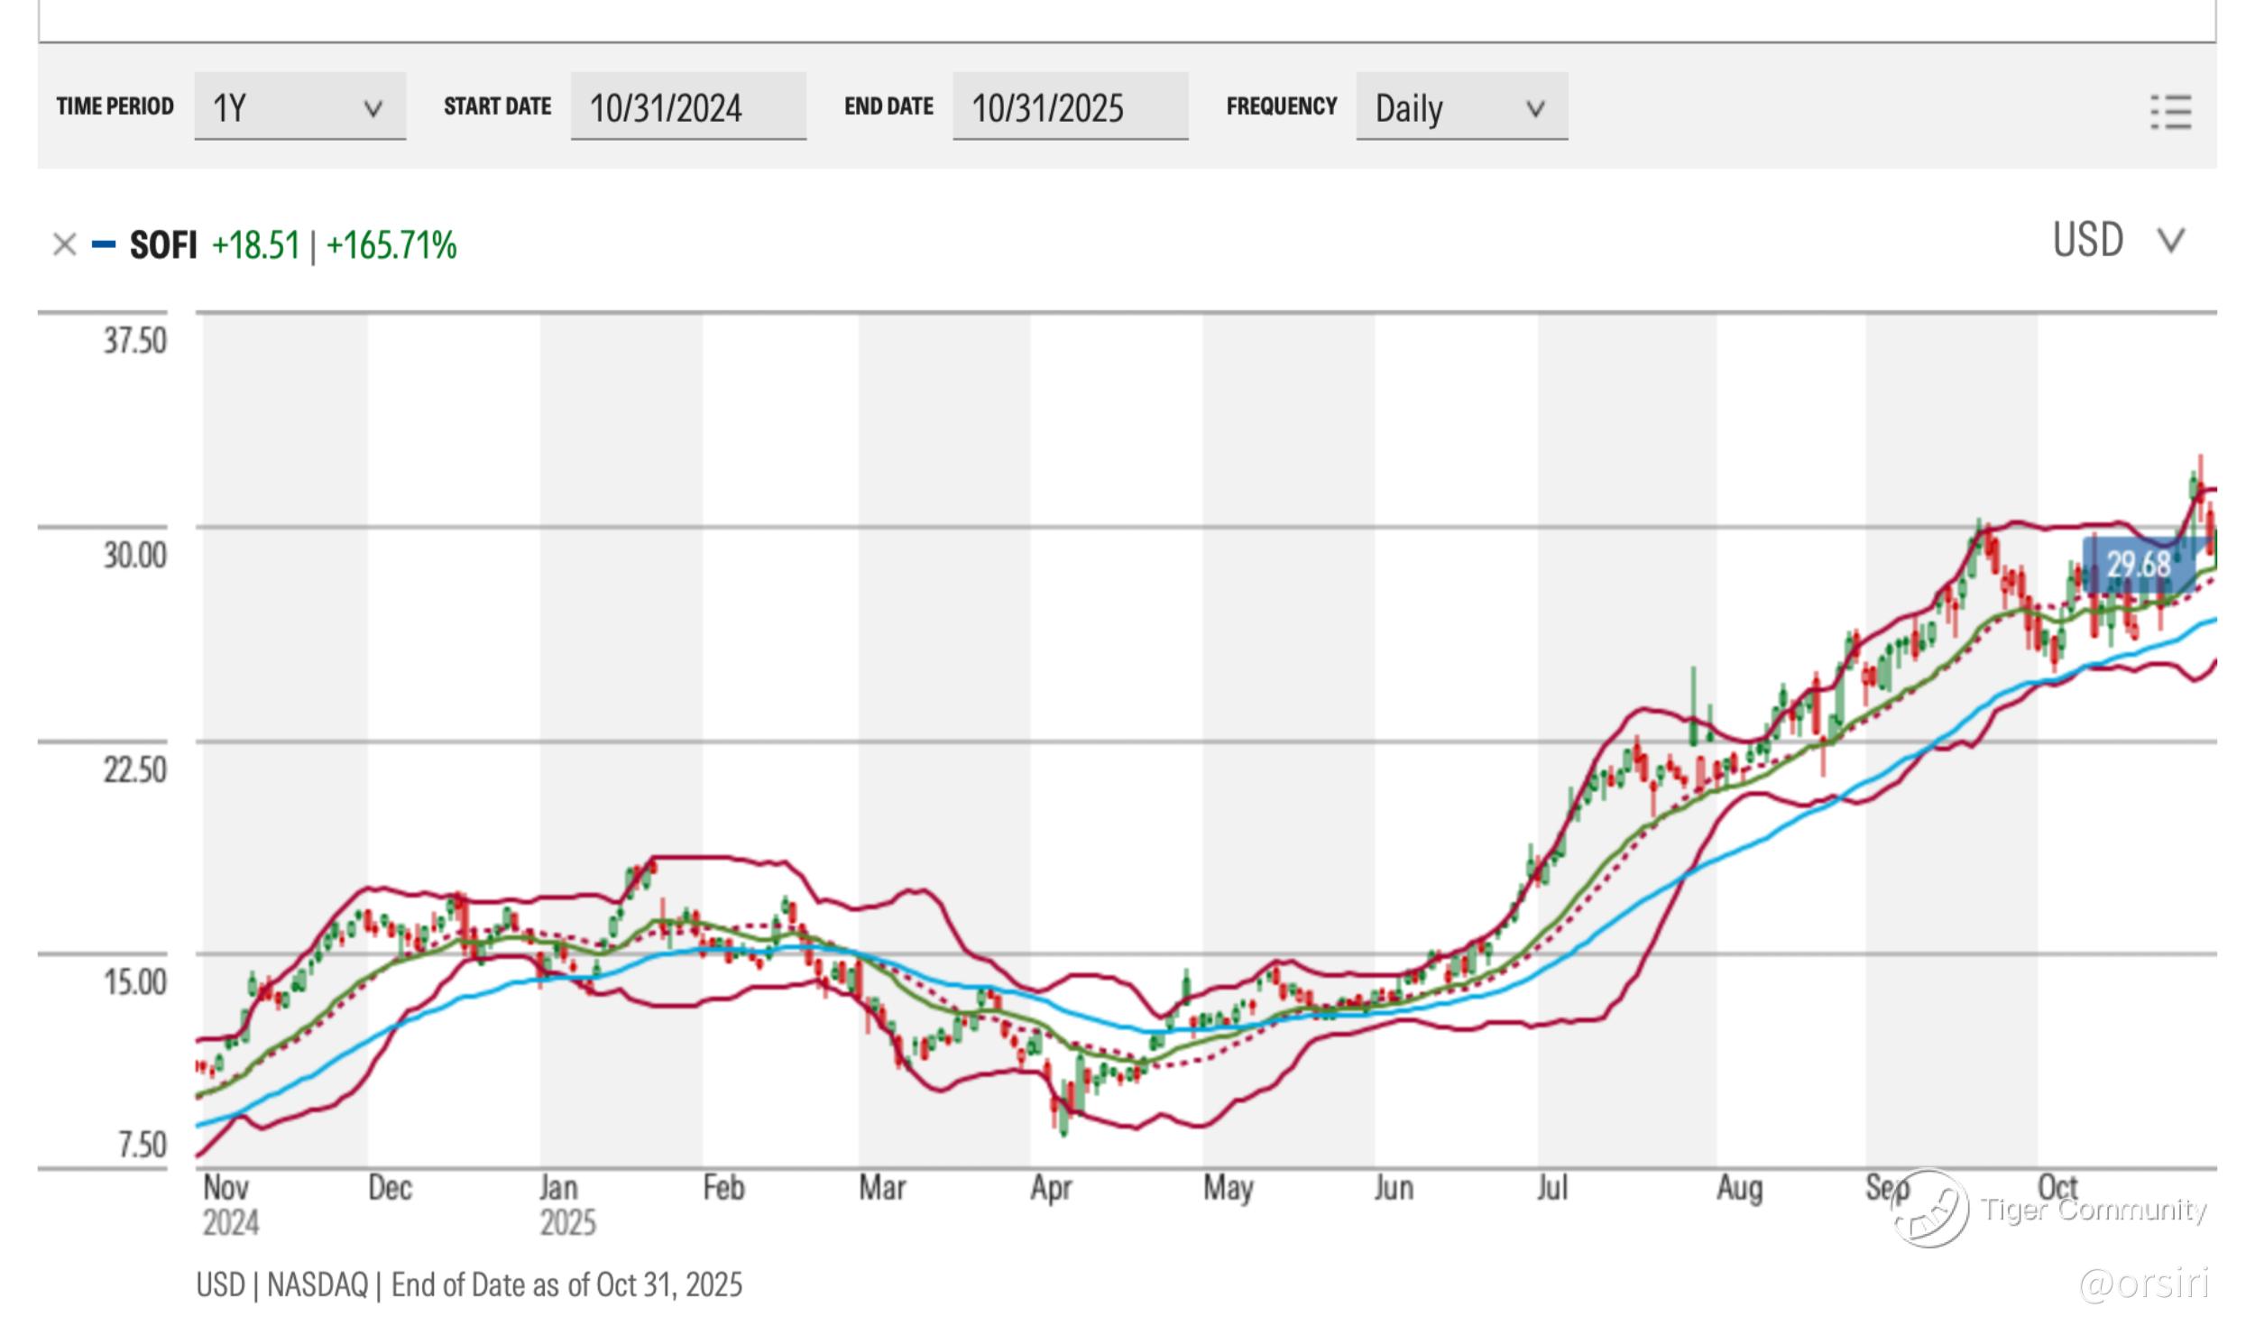This screenshot has width=2255, height=1335.
Task: Open the chart list menu icon
Action: click(2170, 112)
